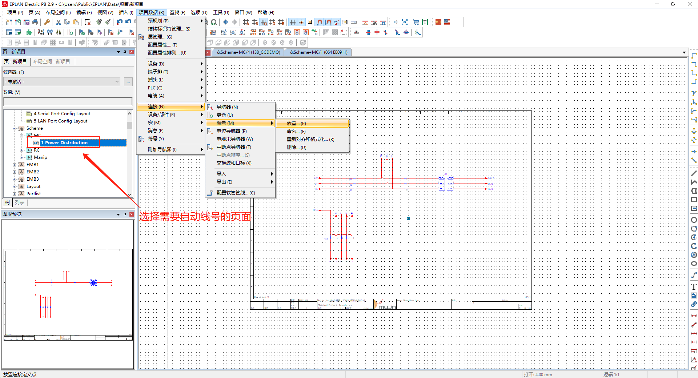This screenshot has width=698, height=378.
Task: Toggle Grid B size
Action: point(255,22)
